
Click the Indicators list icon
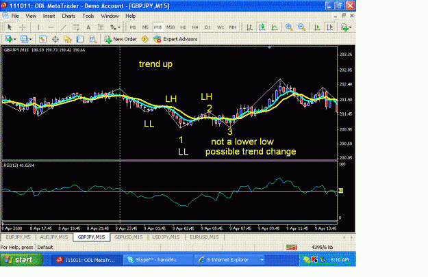344,27
